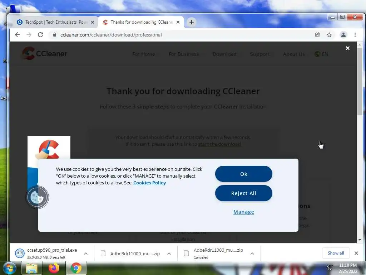Click the CCleaner logo in header
The height and width of the screenshot is (275, 366).
pyautogui.click(x=45, y=53)
